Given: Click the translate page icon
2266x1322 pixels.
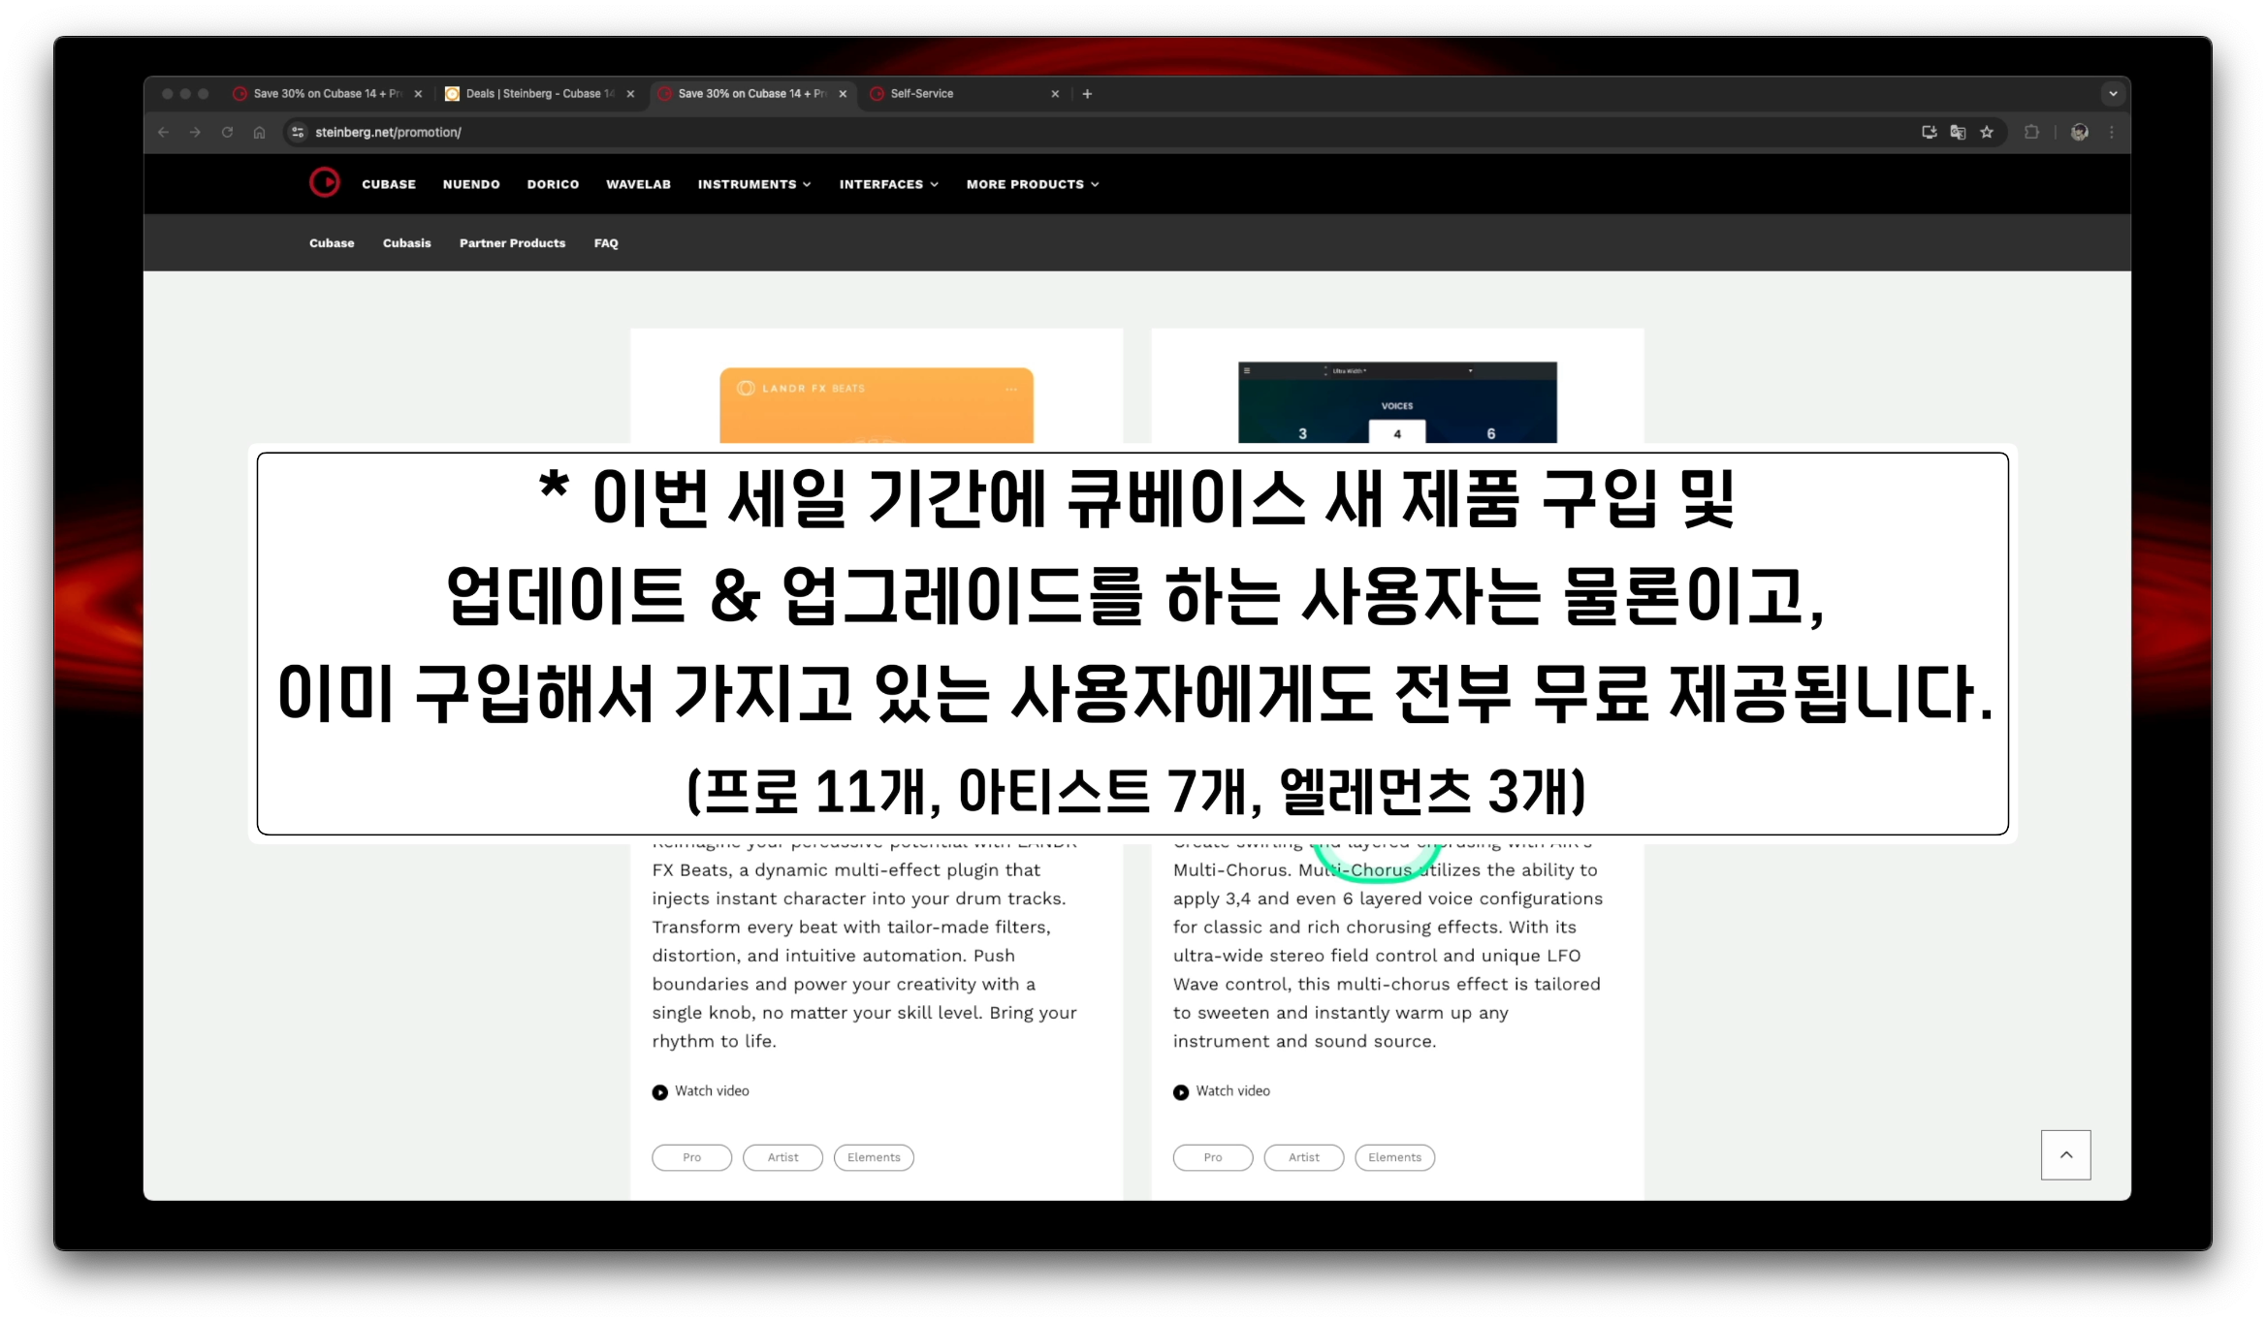Looking at the screenshot, I should point(1958,132).
